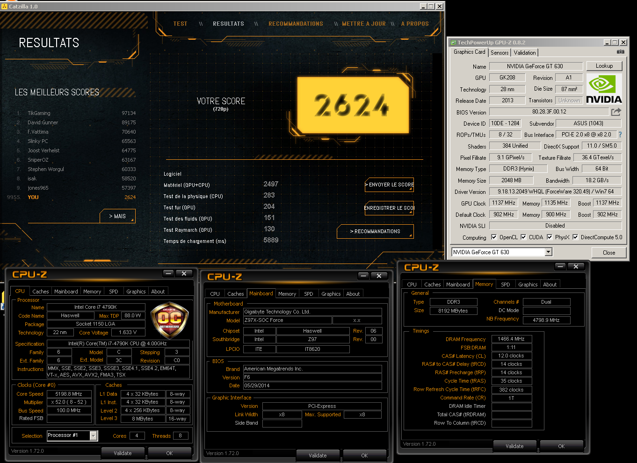Open the A PROPOS tab in Catzilla

pos(415,23)
